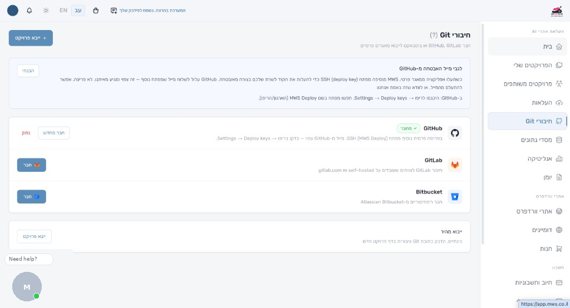Screen dimensions: 570x308
Task: Open חיוב וחשבוניות in sidebar
Action: [527, 282]
